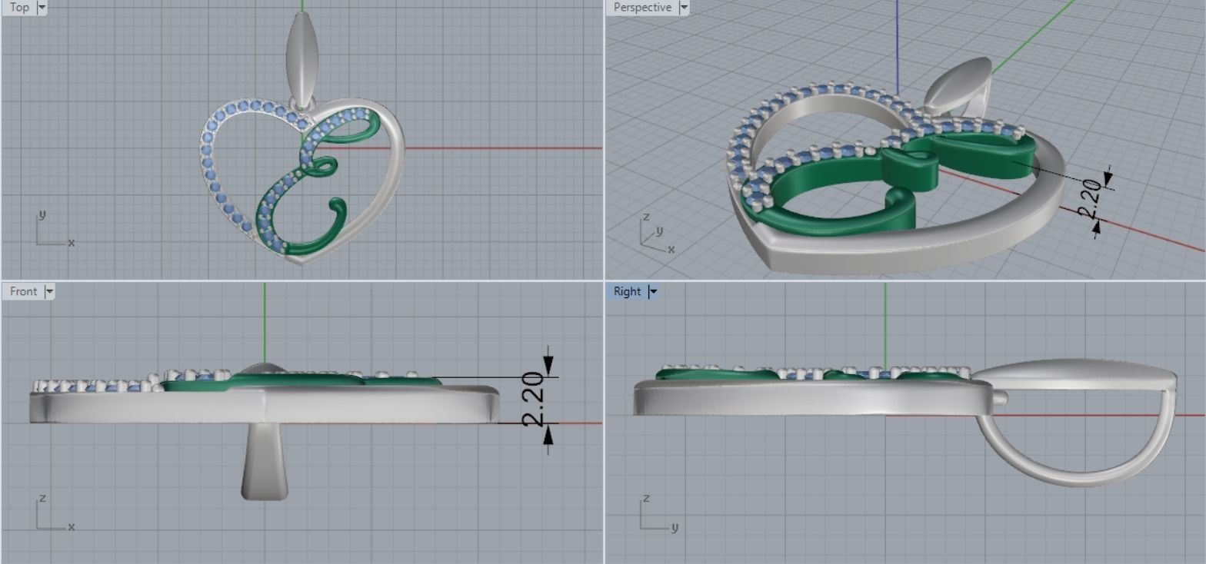The width and height of the screenshot is (1206, 564).
Task: Open the Right viewport dropdown arrow
Action: (x=653, y=291)
